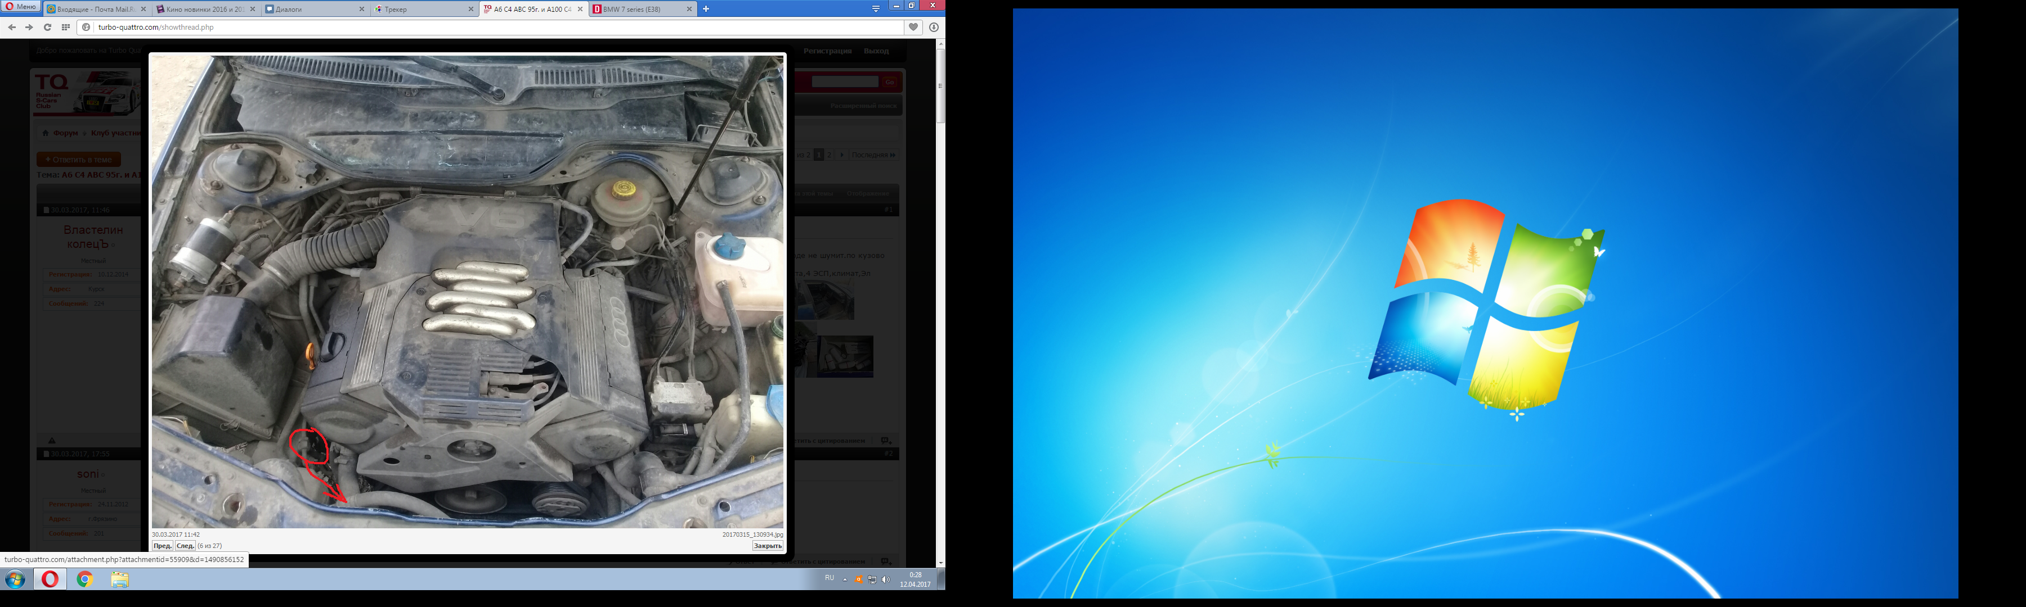2026x607 pixels.
Task: Click the browser back arrow
Action: tap(12, 28)
